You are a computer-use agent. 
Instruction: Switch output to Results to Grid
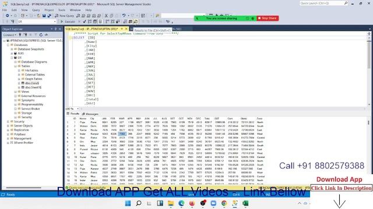[x=131, y=21]
